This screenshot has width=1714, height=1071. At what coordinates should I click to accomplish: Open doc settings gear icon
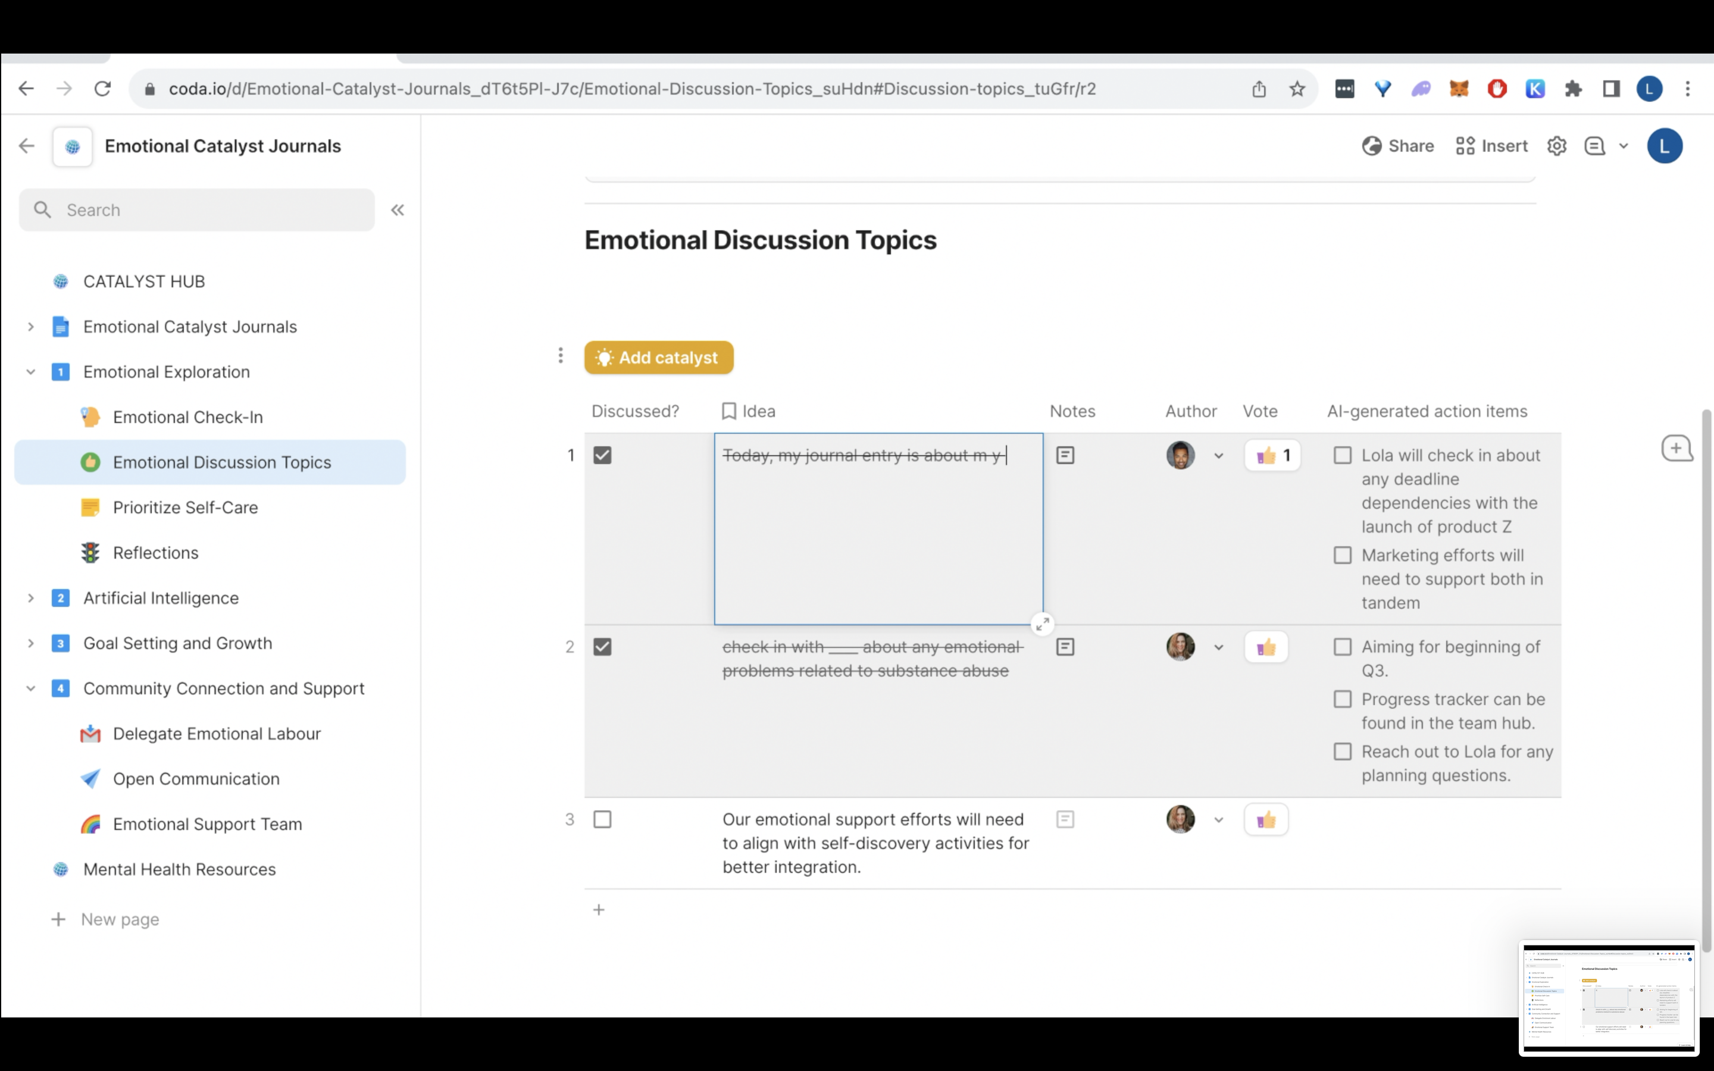1556,146
